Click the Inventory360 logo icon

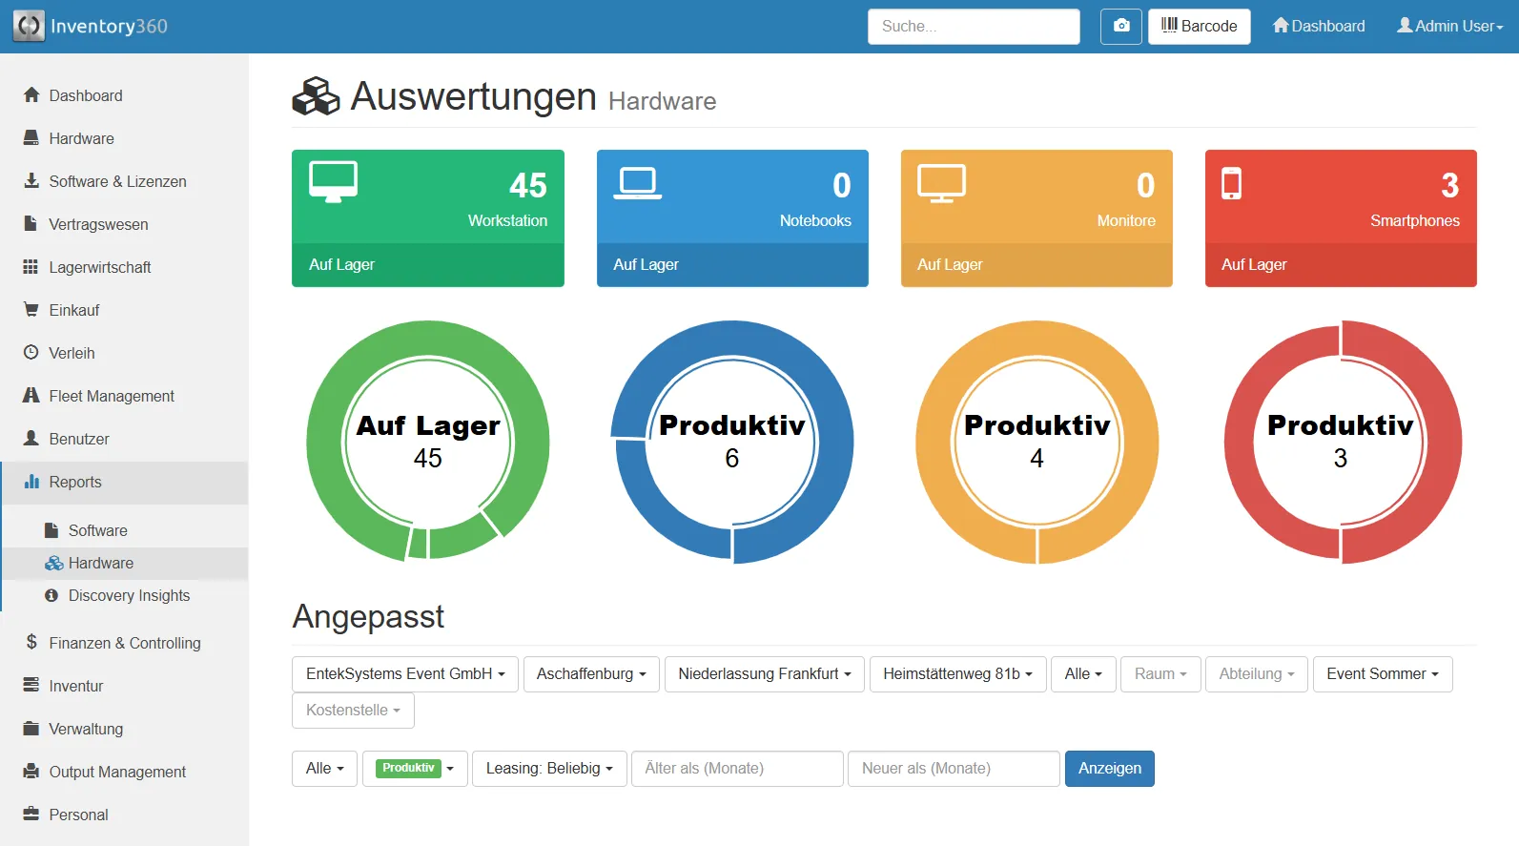coord(29,26)
